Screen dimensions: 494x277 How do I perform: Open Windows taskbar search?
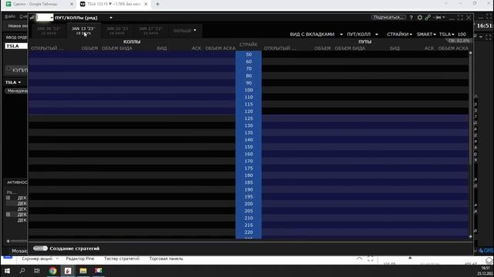tap(22, 271)
